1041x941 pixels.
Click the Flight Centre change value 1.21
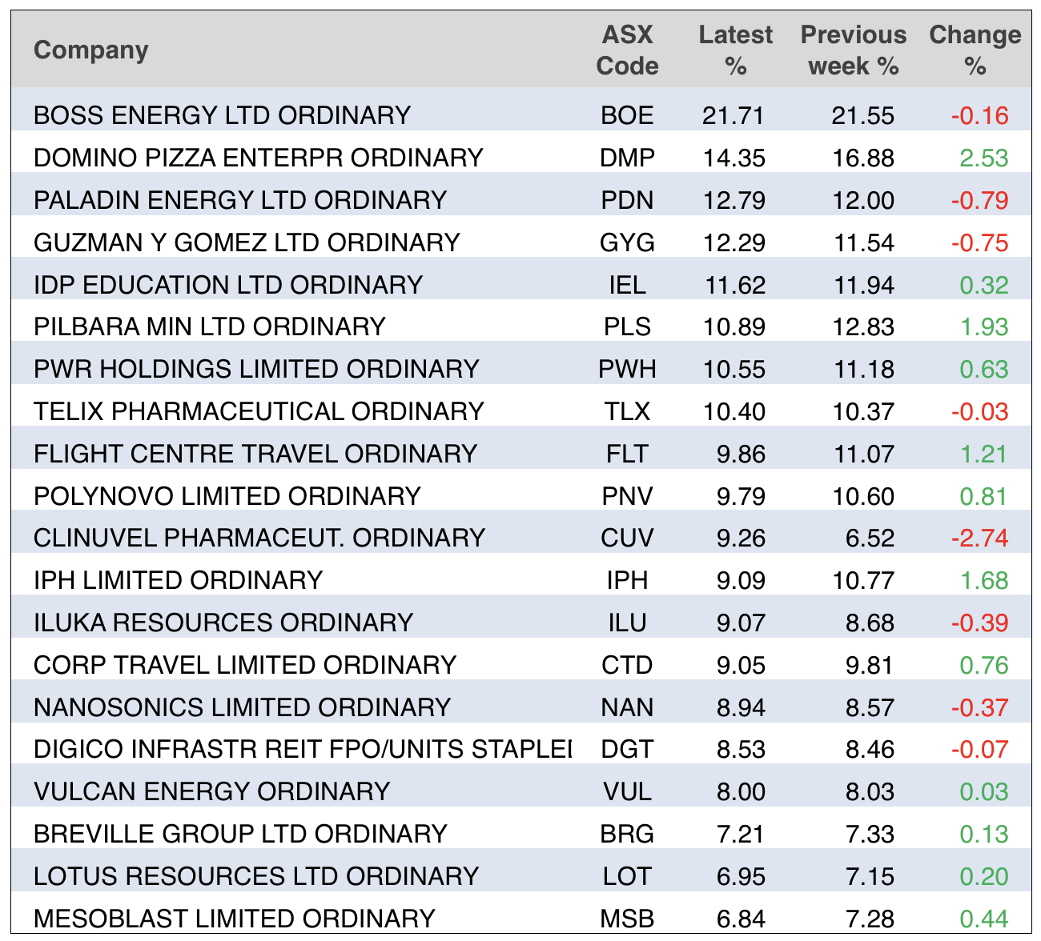[983, 454]
